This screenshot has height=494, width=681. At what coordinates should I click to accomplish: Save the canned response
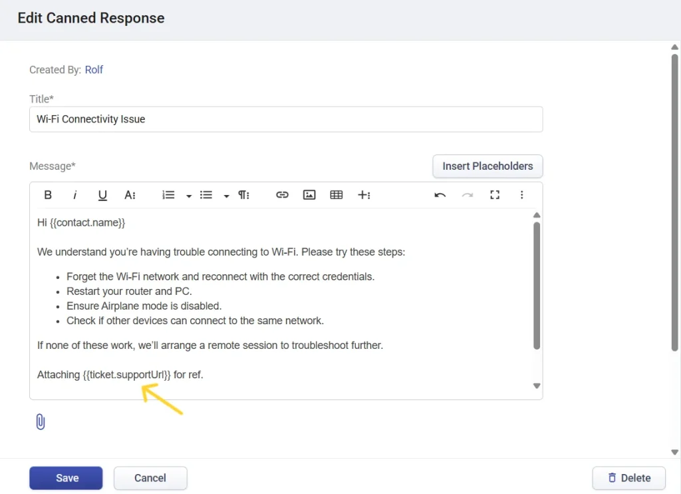click(66, 478)
